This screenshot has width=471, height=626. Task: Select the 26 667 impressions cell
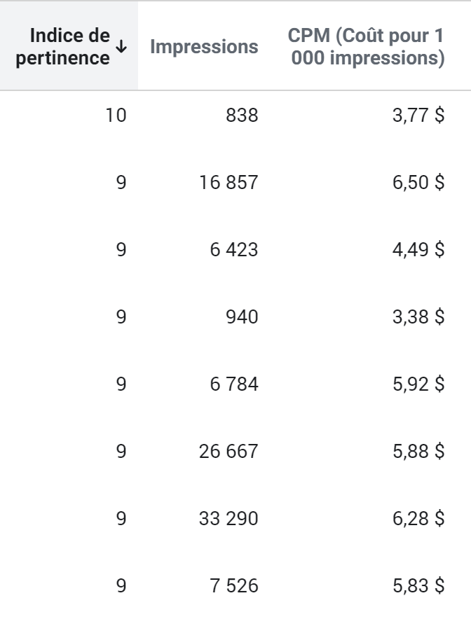point(228,452)
